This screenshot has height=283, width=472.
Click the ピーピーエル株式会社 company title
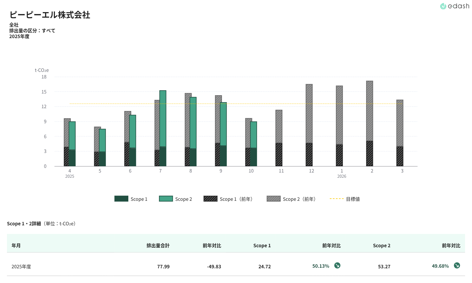pyautogui.click(x=50, y=15)
